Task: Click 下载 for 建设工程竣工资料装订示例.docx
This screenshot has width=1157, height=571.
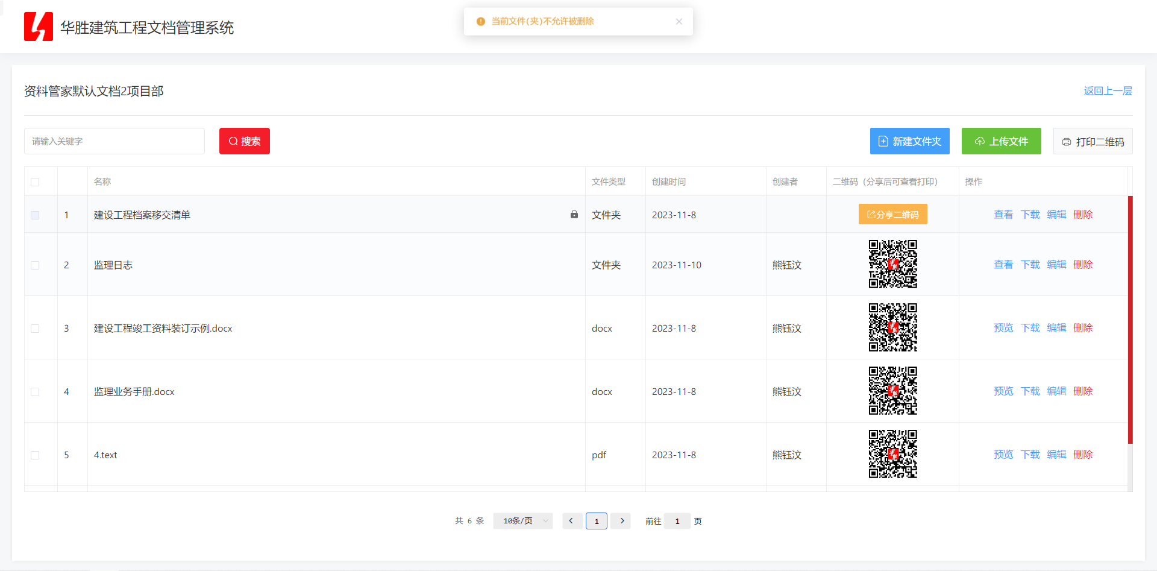Action: [x=1030, y=327]
